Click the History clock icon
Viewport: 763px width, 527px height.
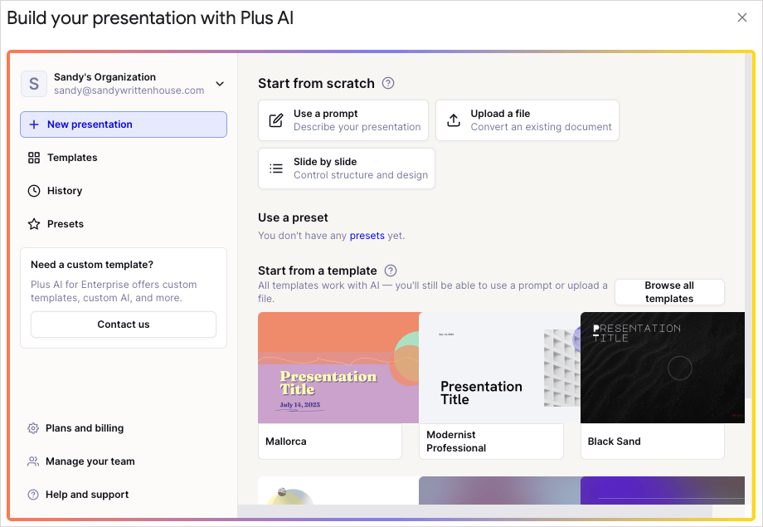34,191
